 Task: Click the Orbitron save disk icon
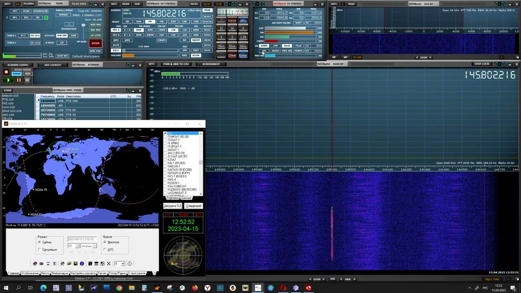click(x=75, y=264)
